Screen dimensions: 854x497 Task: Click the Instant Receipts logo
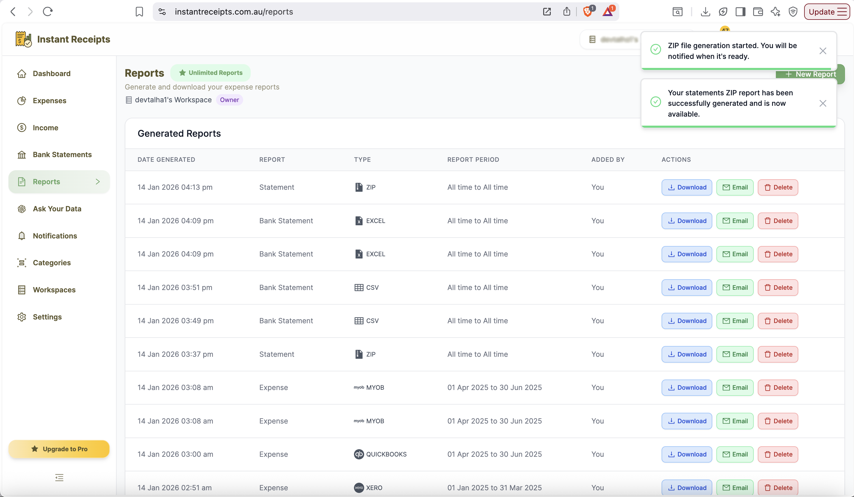63,39
